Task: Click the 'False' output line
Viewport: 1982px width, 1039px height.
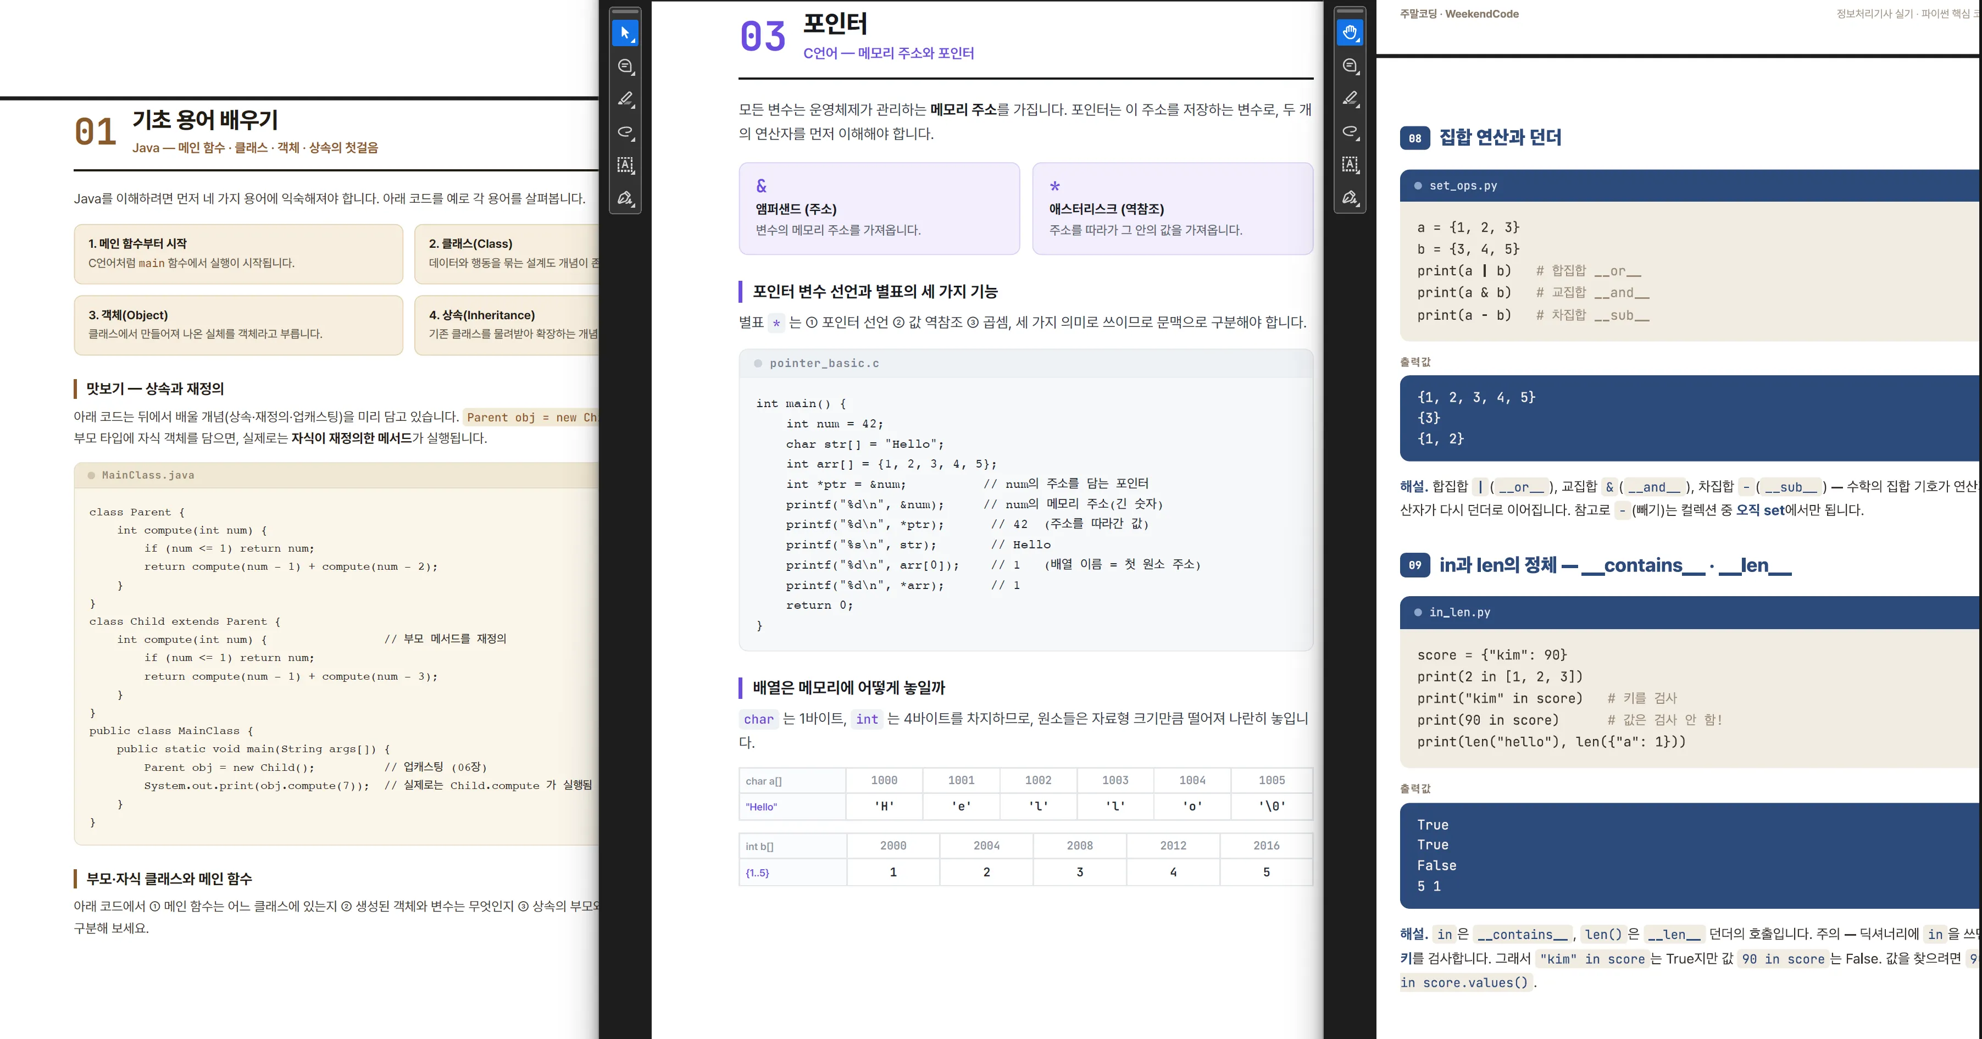Action: tap(1436, 866)
